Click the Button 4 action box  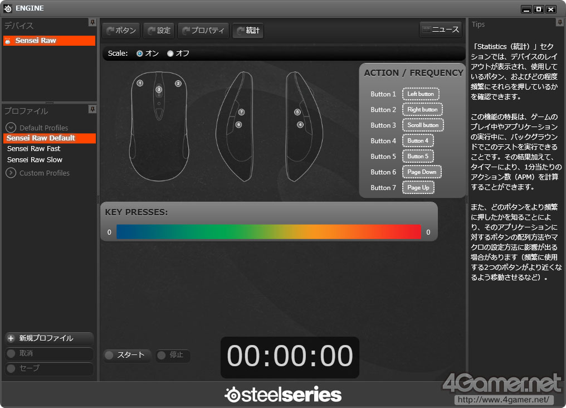coord(418,140)
